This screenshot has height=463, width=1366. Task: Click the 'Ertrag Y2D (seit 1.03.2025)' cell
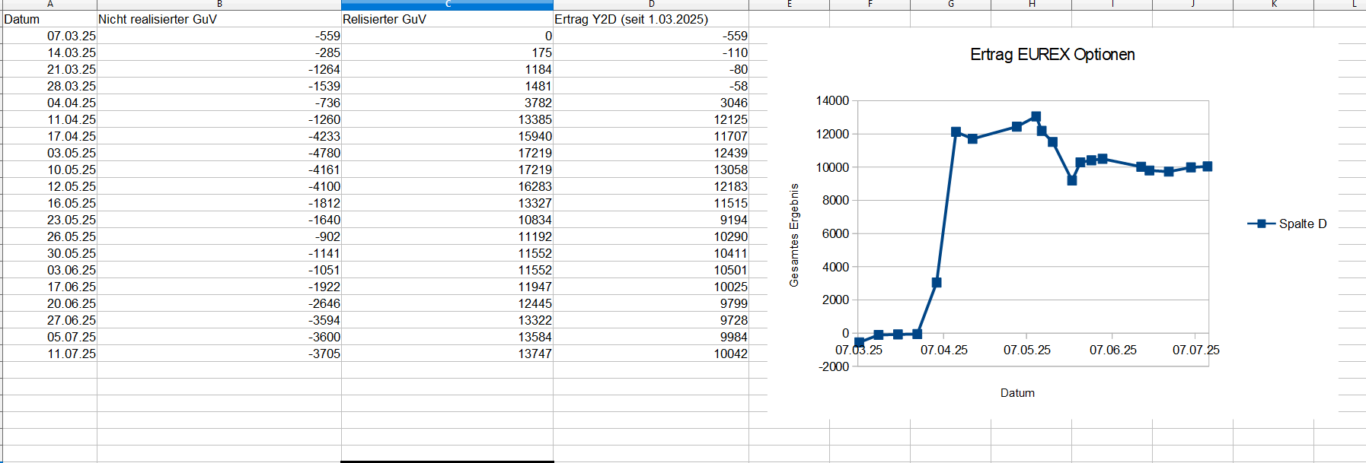(631, 19)
